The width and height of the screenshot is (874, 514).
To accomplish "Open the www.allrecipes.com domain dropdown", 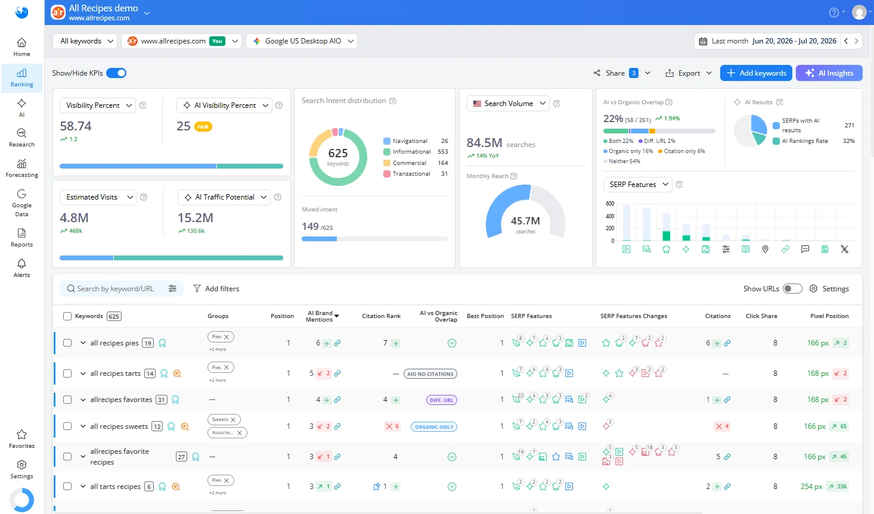I will coord(181,41).
